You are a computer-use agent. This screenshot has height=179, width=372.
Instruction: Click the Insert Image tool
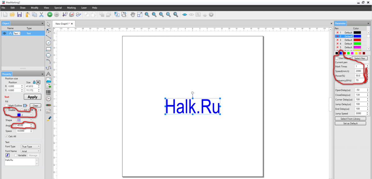point(48,80)
